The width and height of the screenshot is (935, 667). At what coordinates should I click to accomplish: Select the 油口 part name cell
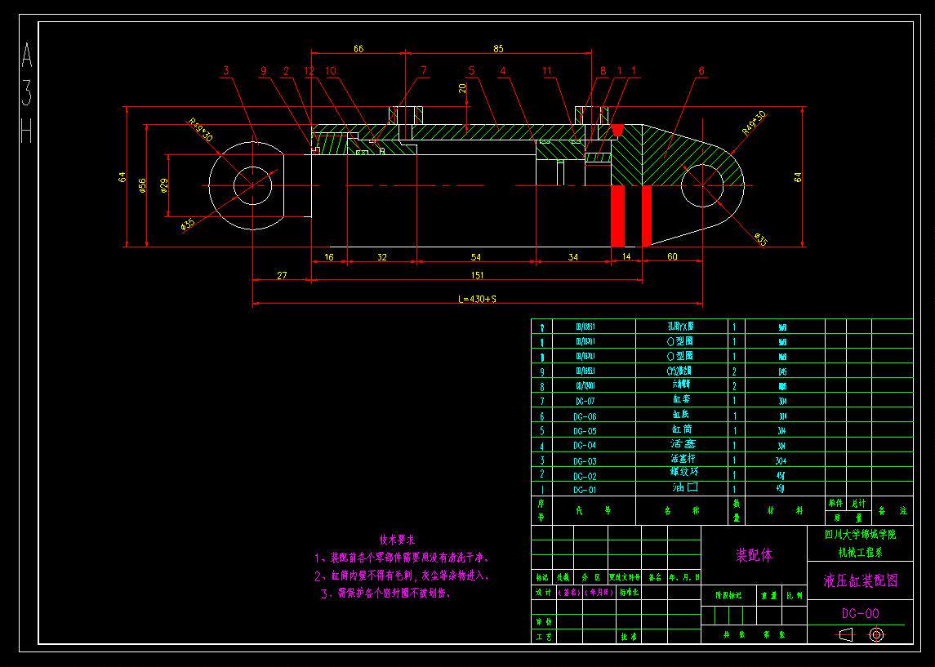pos(685,487)
